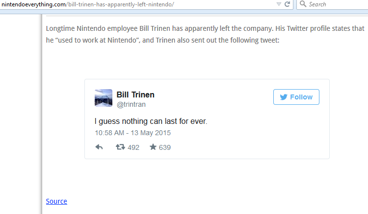
Task: Open the tweet's 10:58 AM timestamp link
Action: coord(132,133)
